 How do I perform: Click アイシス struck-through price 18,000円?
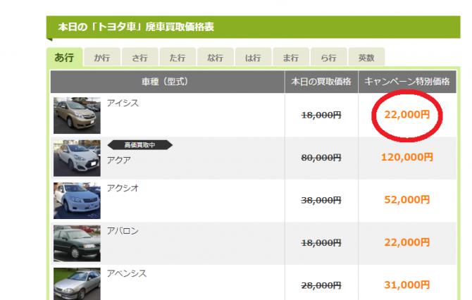tap(321, 115)
